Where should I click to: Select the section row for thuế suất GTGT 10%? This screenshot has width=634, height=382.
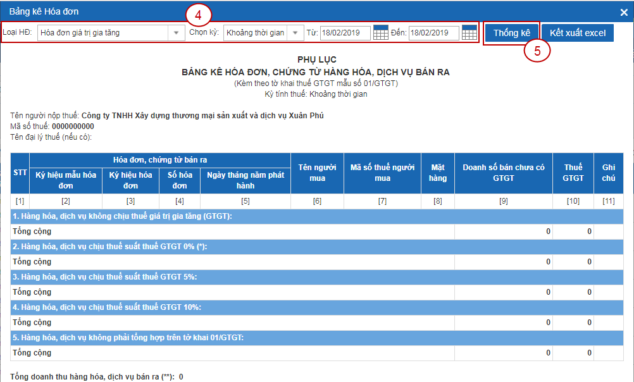[316, 307]
